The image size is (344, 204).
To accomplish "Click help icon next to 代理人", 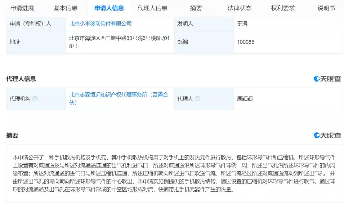I will click(x=197, y=99).
